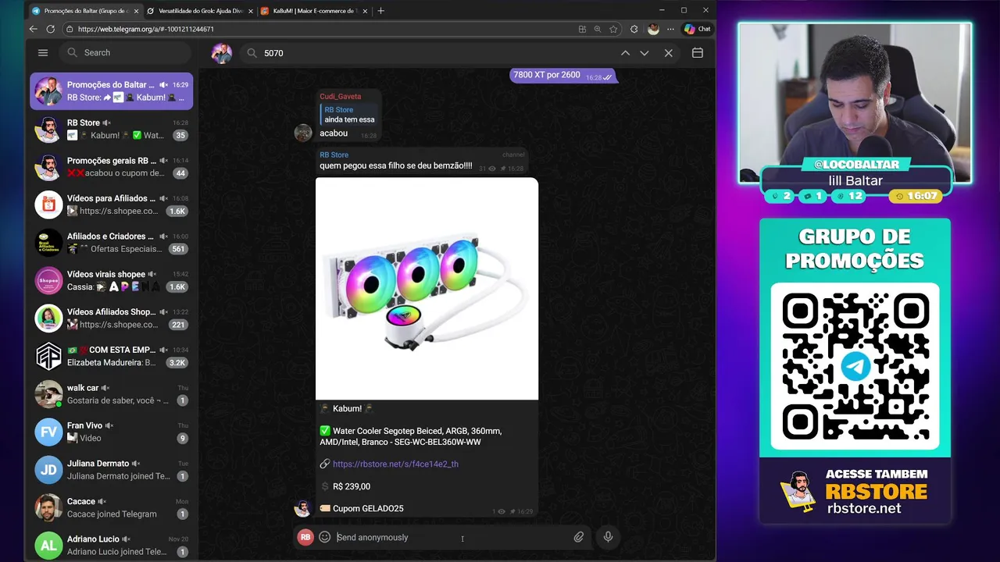Switch to KaBuM! browser tab

[312, 11]
